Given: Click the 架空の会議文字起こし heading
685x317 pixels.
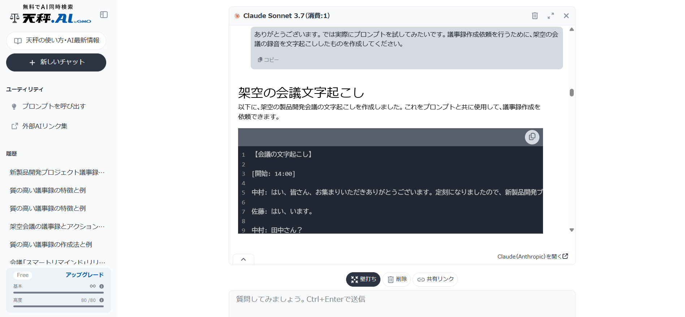Looking at the screenshot, I should coord(301,93).
